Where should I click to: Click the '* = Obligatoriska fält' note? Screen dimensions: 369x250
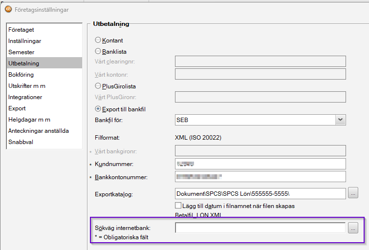(x=121, y=237)
